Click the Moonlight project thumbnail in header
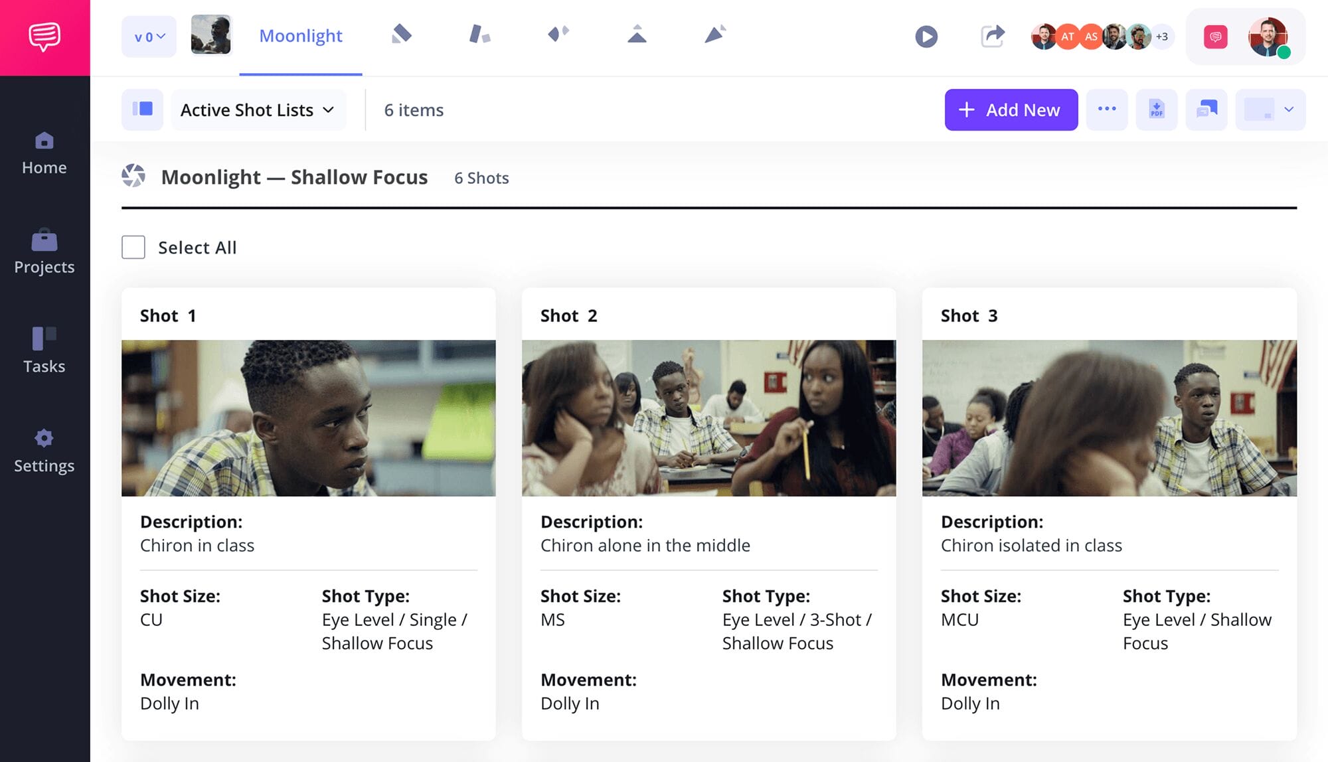Screen dimensions: 1328x762 coord(211,35)
